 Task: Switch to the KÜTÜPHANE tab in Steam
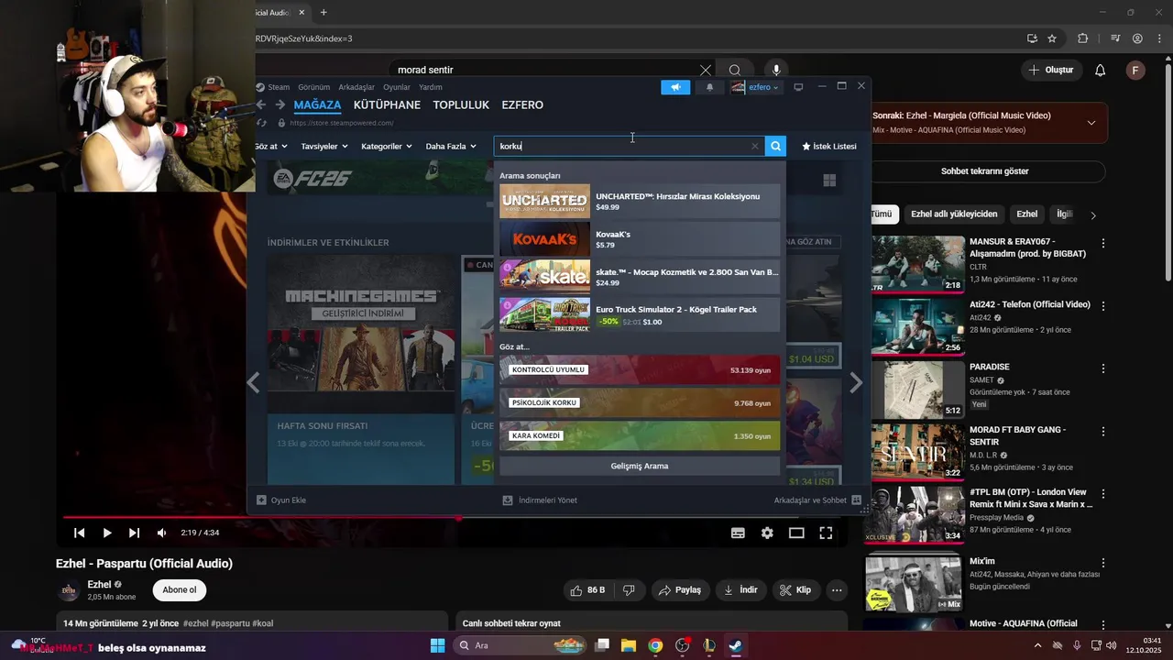387,104
